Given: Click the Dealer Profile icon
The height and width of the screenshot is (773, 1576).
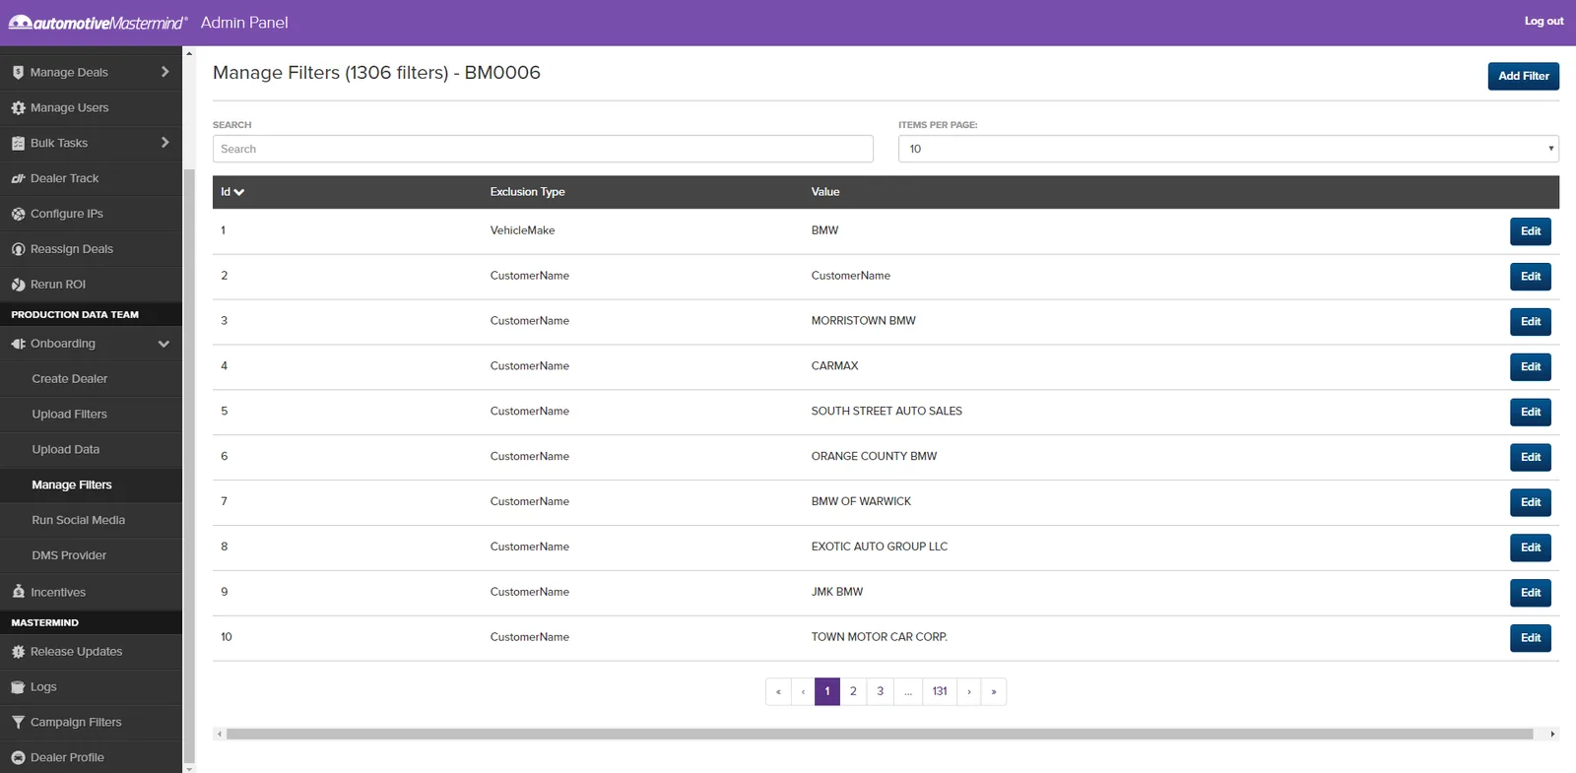Looking at the screenshot, I should (x=18, y=758).
